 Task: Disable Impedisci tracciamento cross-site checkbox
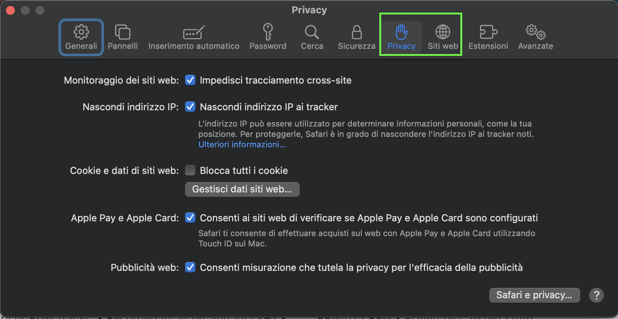point(190,80)
